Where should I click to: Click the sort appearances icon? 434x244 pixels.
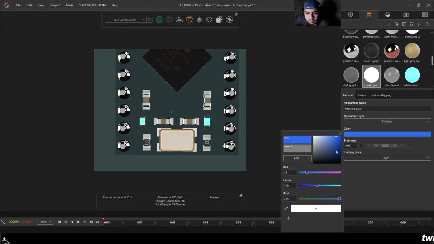tap(419, 24)
